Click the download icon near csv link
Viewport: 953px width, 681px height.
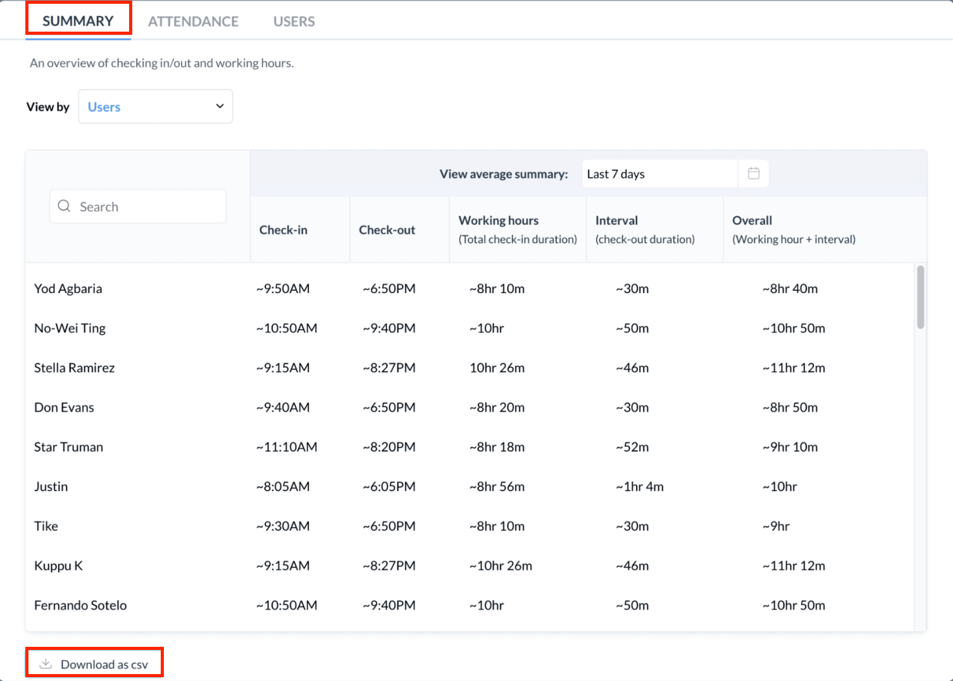tap(46, 664)
